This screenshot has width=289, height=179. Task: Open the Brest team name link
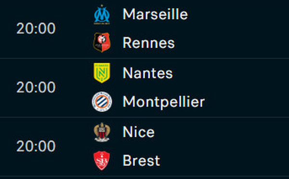tap(141, 161)
